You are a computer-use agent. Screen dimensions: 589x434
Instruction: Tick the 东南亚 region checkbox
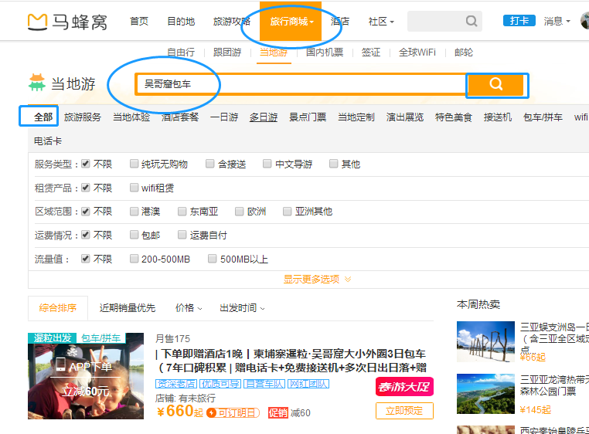[182, 211]
